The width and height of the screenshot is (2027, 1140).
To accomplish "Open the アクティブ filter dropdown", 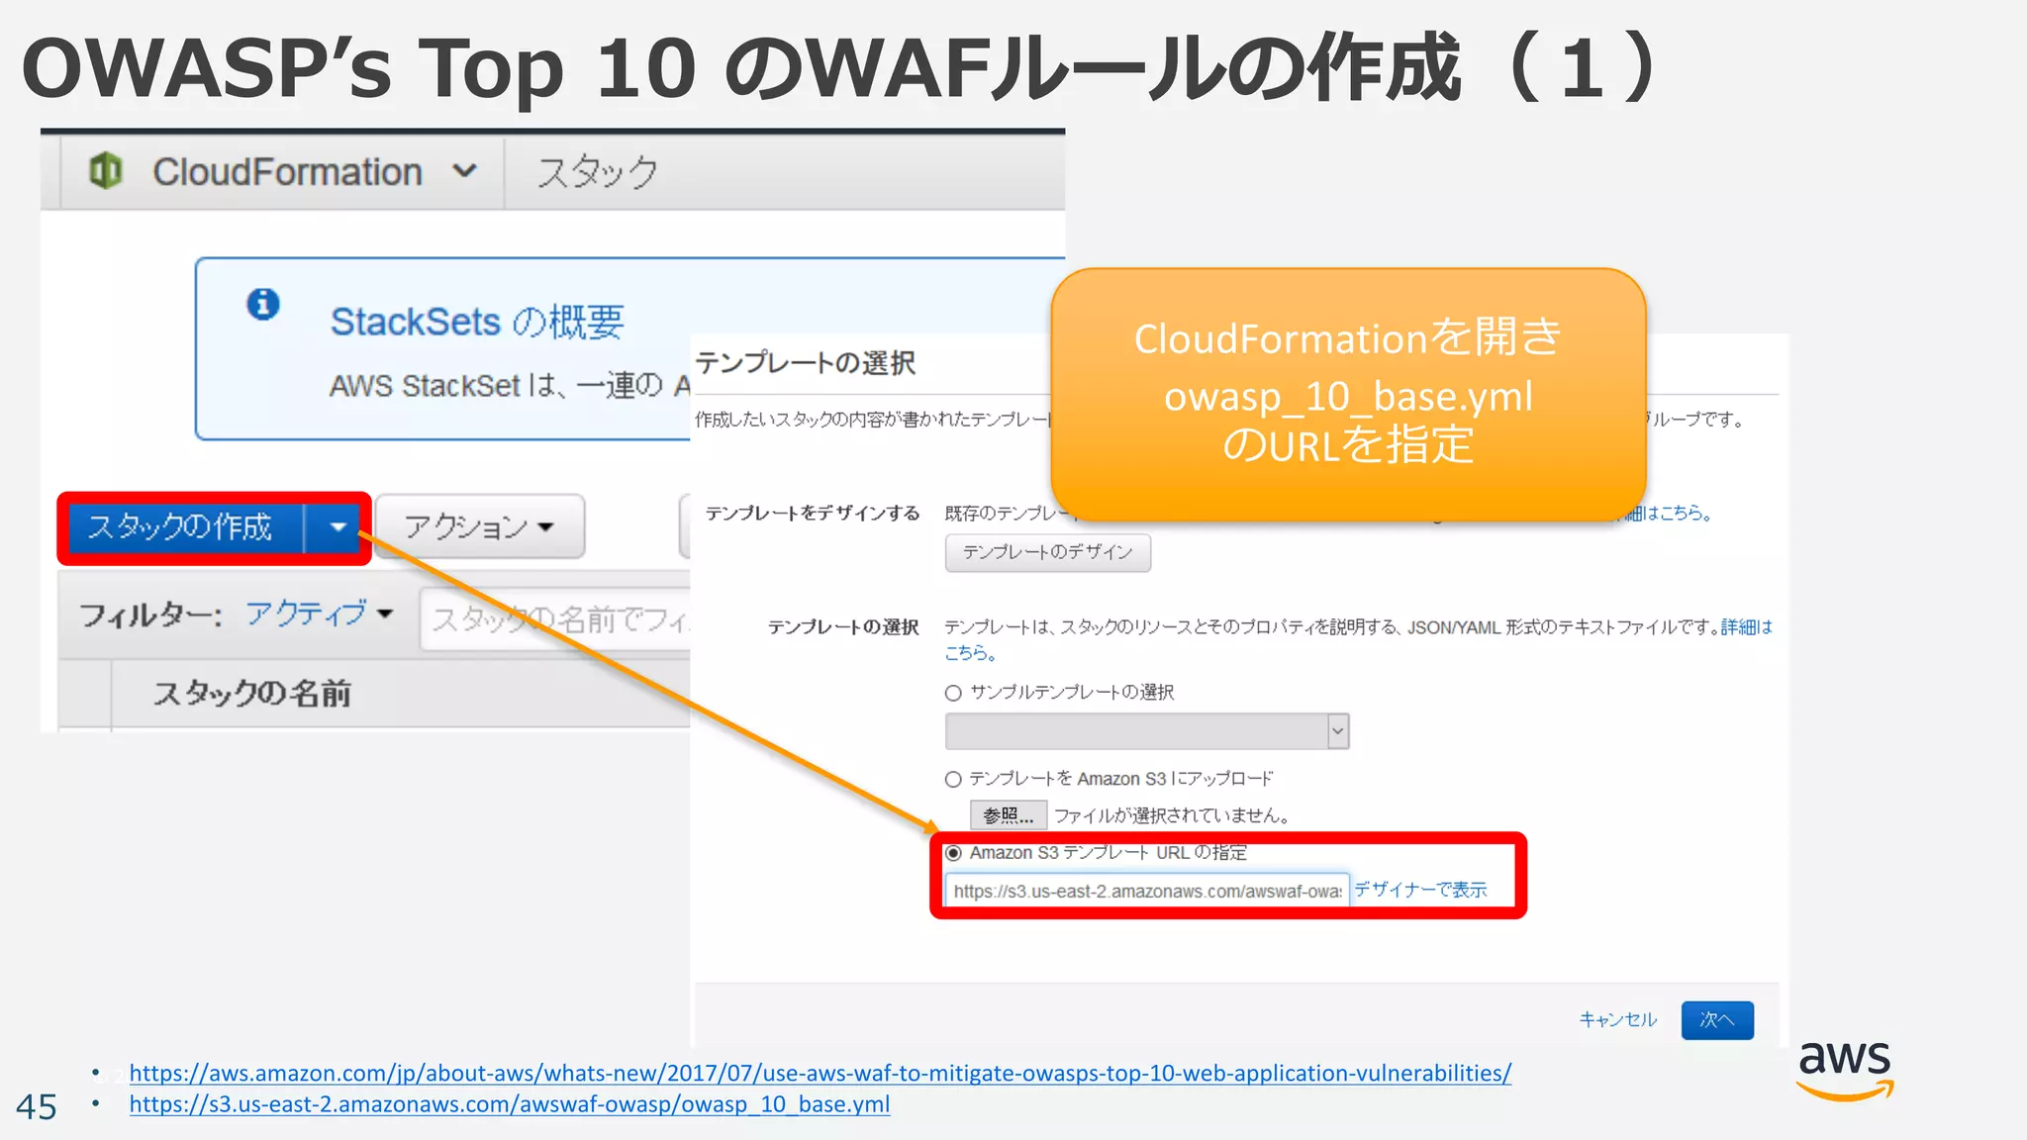I will [x=320, y=614].
